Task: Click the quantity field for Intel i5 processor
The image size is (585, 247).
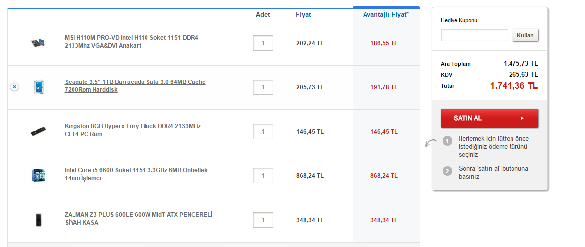Action: click(263, 175)
